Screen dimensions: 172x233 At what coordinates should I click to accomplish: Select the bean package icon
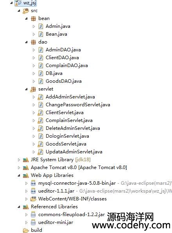[33, 18]
